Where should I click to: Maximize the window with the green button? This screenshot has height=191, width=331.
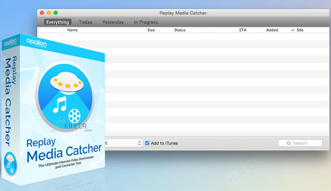(56, 13)
